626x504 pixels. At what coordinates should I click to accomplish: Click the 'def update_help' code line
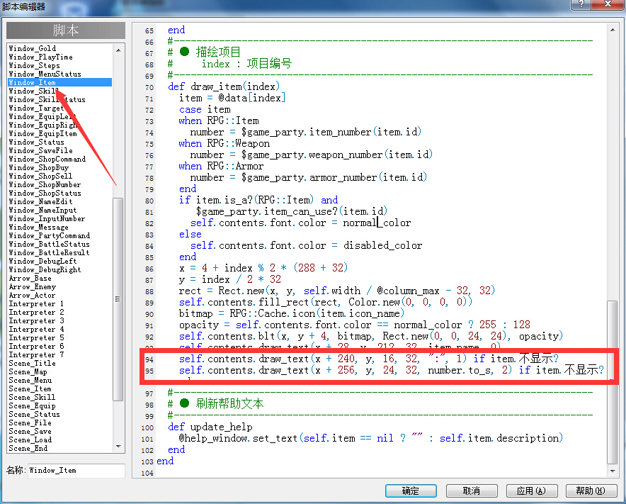[x=210, y=427]
